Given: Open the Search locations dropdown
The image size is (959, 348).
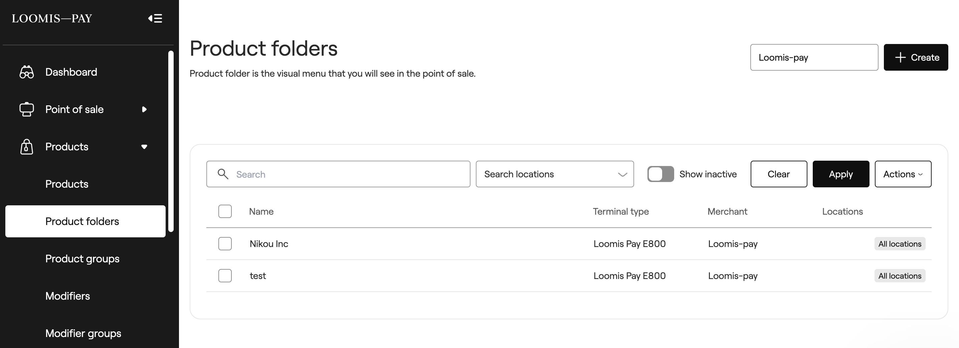Looking at the screenshot, I should [x=555, y=174].
